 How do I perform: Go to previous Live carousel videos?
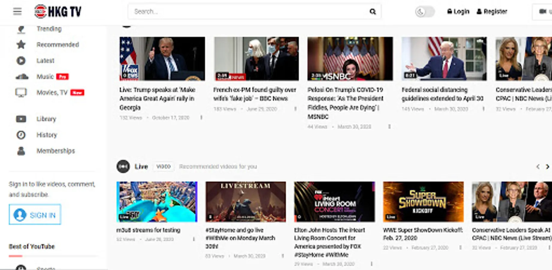[x=538, y=166]
